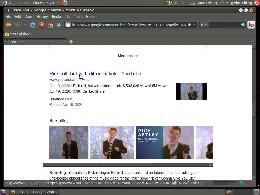
Task: Click the grey forward arrow button
Action: [17, 25]
